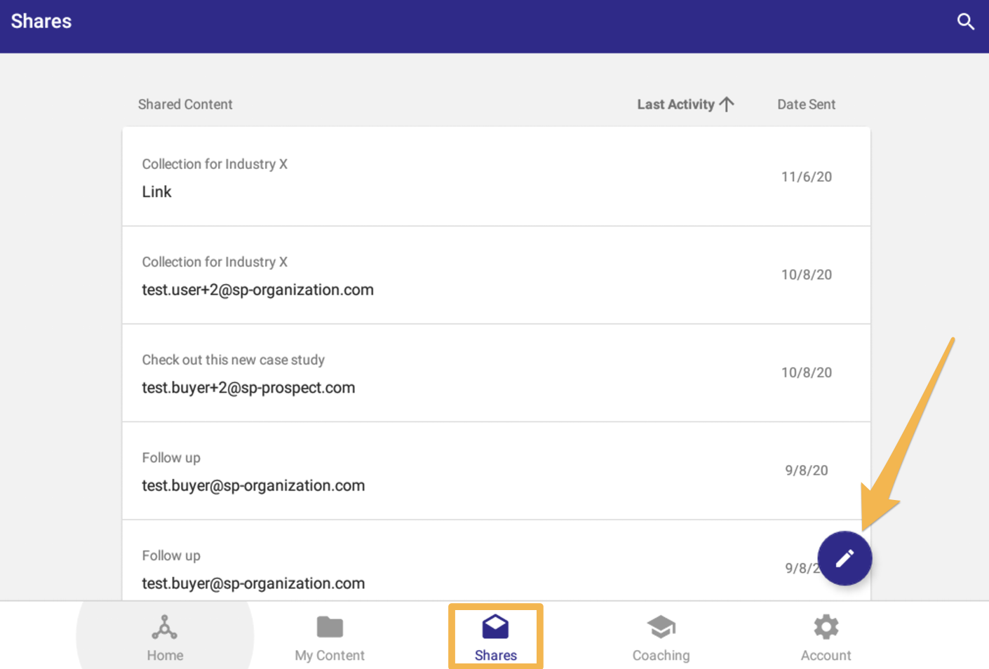Click the word Link in first row
The image size is (989, 669).
[156, 191]
